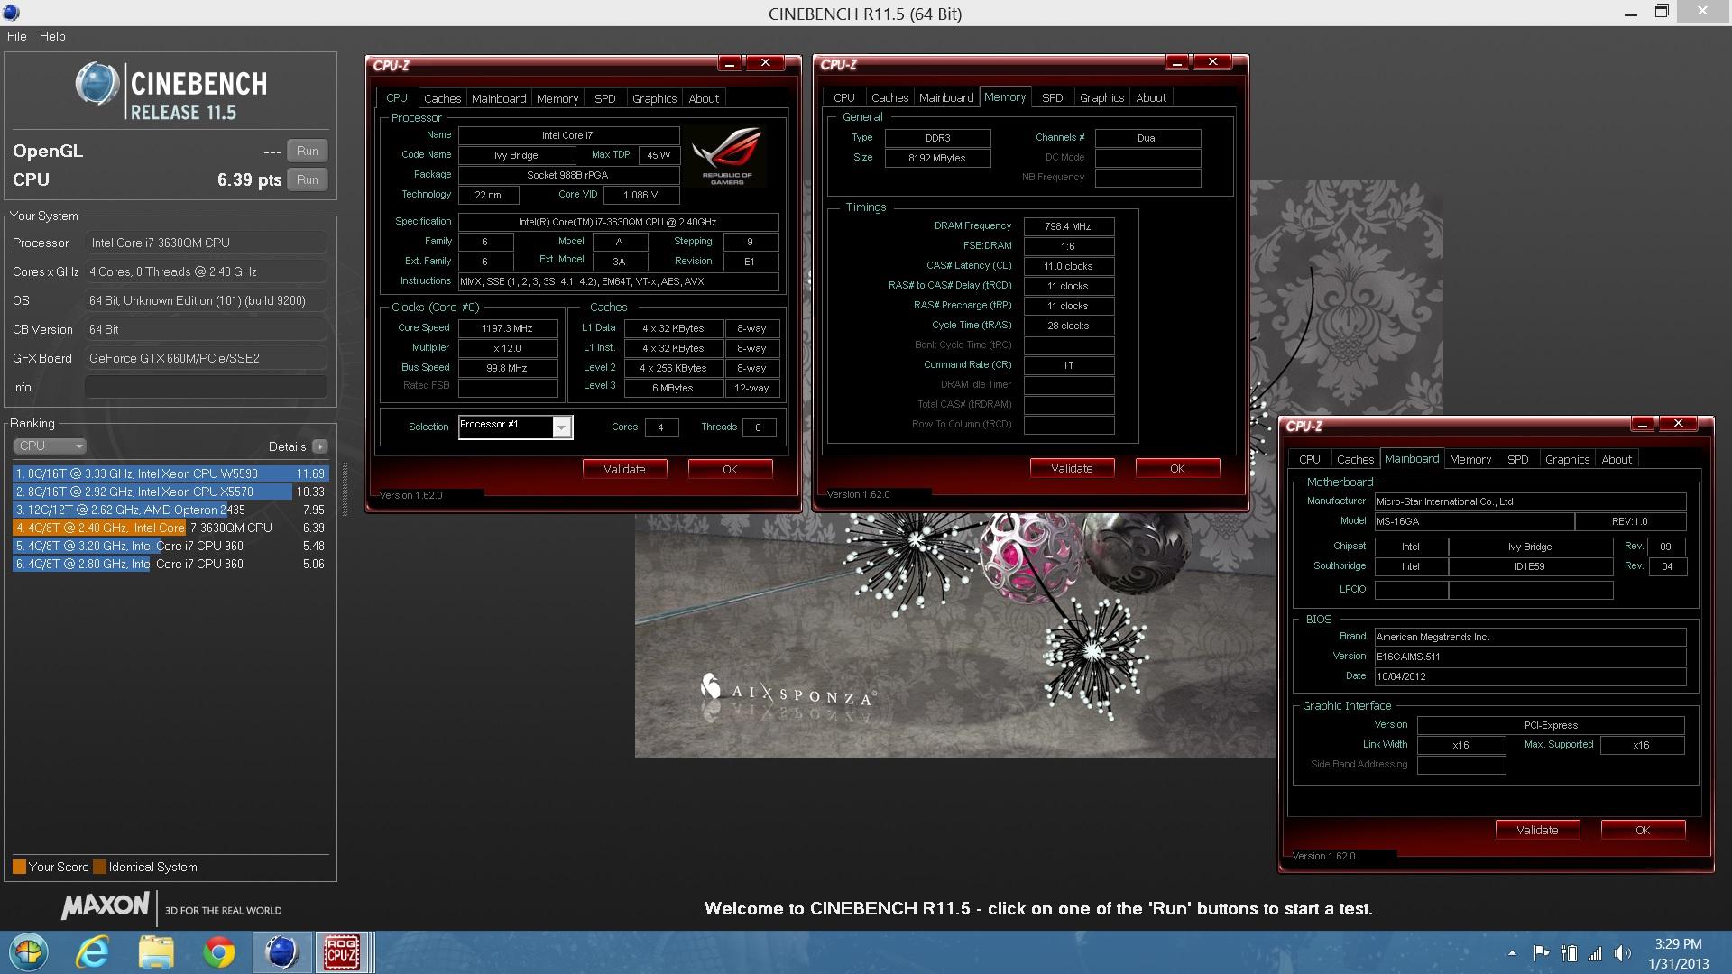The image size is (1732, 974).
Task: Open the CPU ranking type dropdown
Action: pyautogui.click(x=50, y=446)
